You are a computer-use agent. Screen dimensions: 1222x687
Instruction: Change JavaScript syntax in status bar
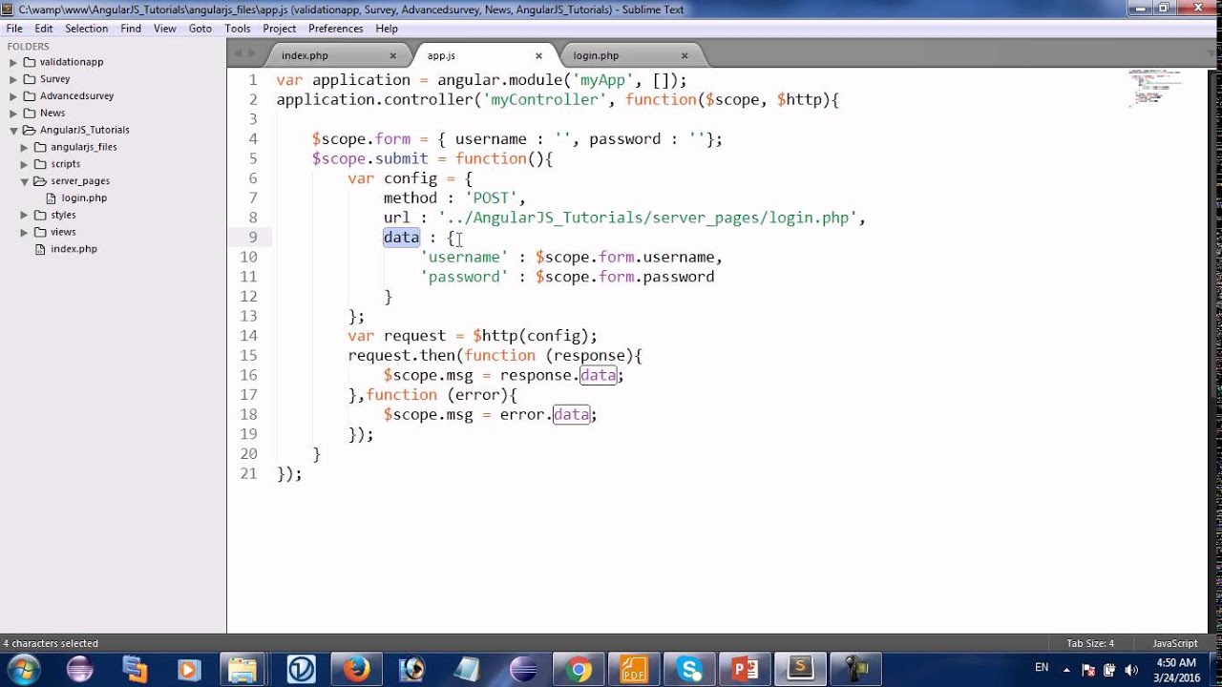[x=1174, y=643]
